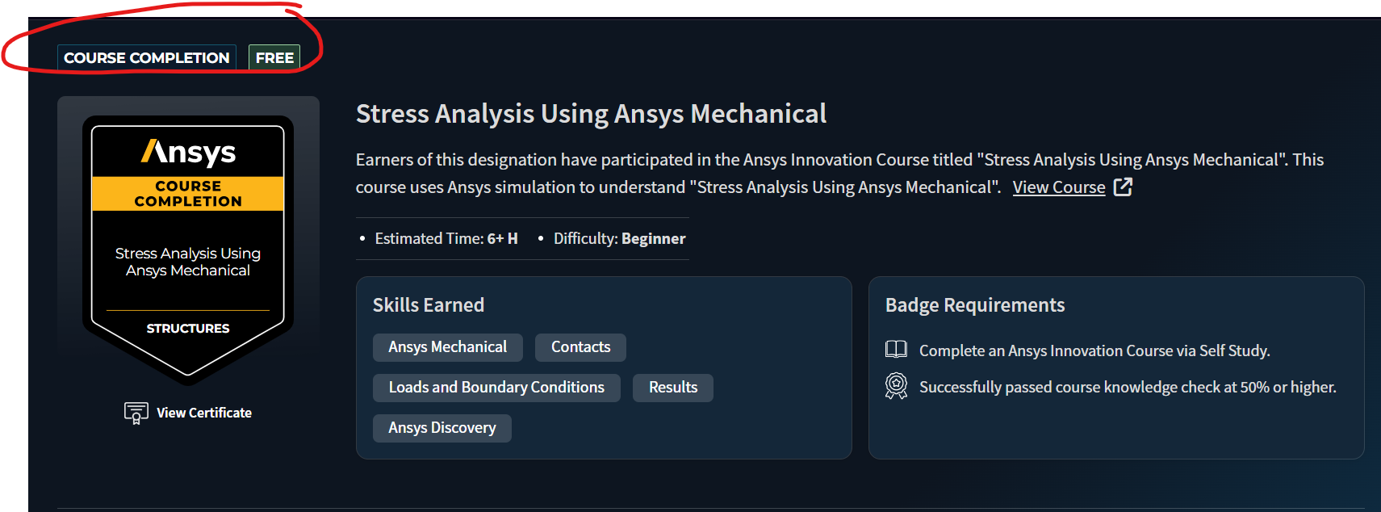Select the FREE tag
Viewport: 1381px width, 512px height.
274,58
